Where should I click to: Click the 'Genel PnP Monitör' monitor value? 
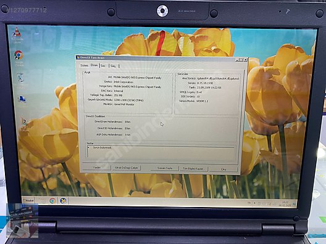(124, 104)
